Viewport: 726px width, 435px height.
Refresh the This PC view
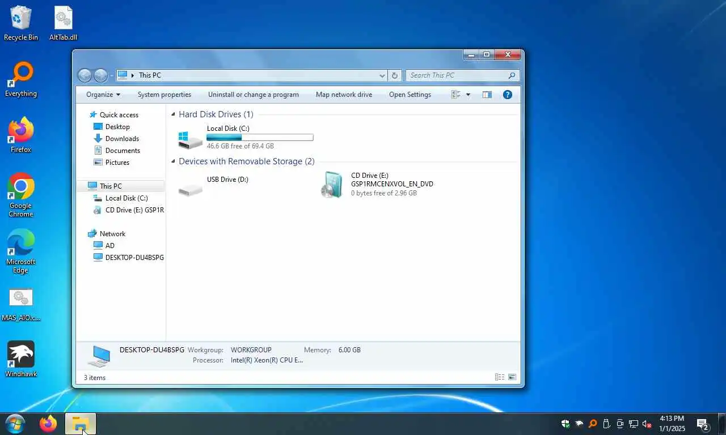[395, 75]
